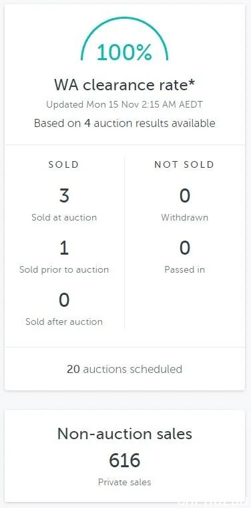Click the Sold prior to auction label
The width and height of the screenshot is (251, 508).
click(64, 269)
